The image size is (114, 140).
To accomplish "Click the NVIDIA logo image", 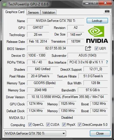I will [x=97, y=35].
